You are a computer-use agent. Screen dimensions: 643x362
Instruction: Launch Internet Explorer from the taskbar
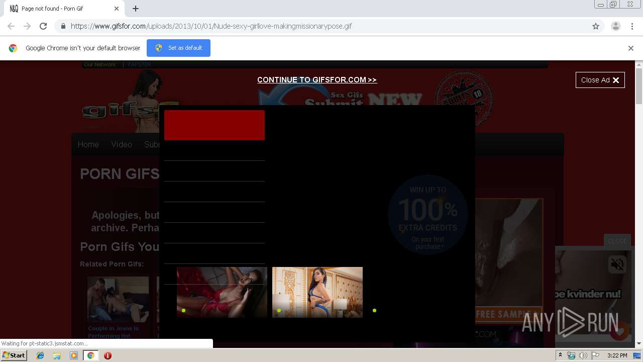(x=40, y=355)
